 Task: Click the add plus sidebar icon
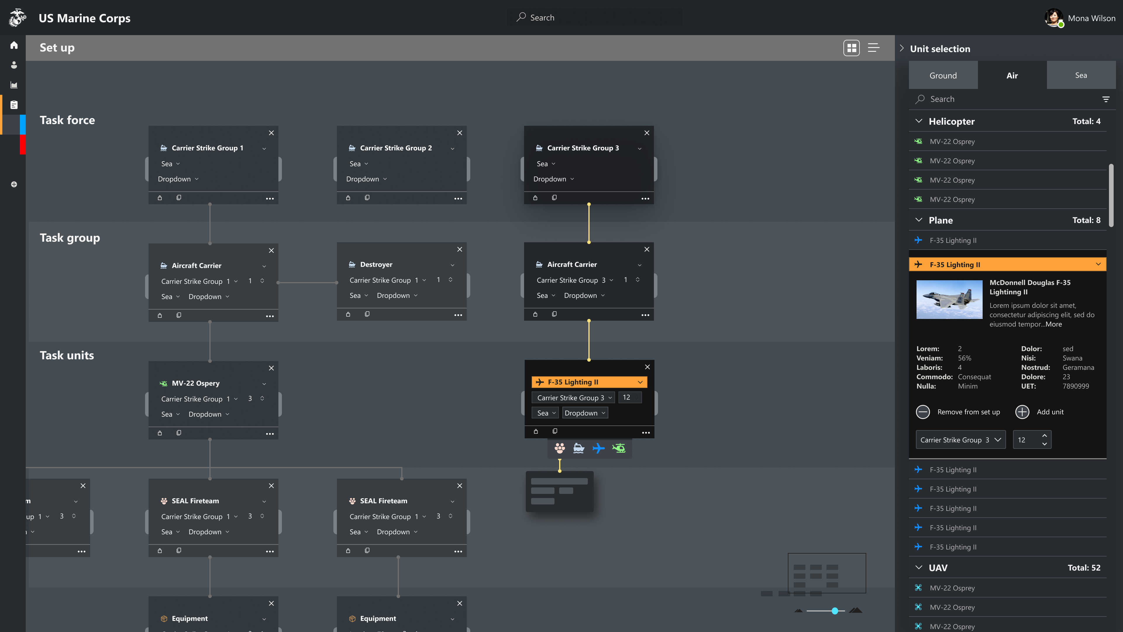14,185
